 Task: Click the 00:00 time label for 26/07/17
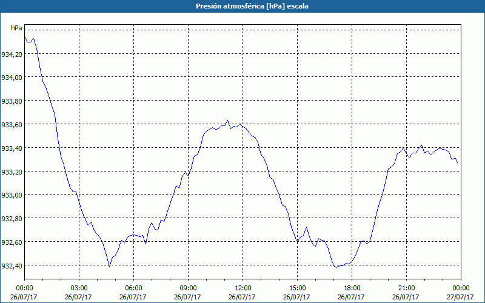point(24,288)
